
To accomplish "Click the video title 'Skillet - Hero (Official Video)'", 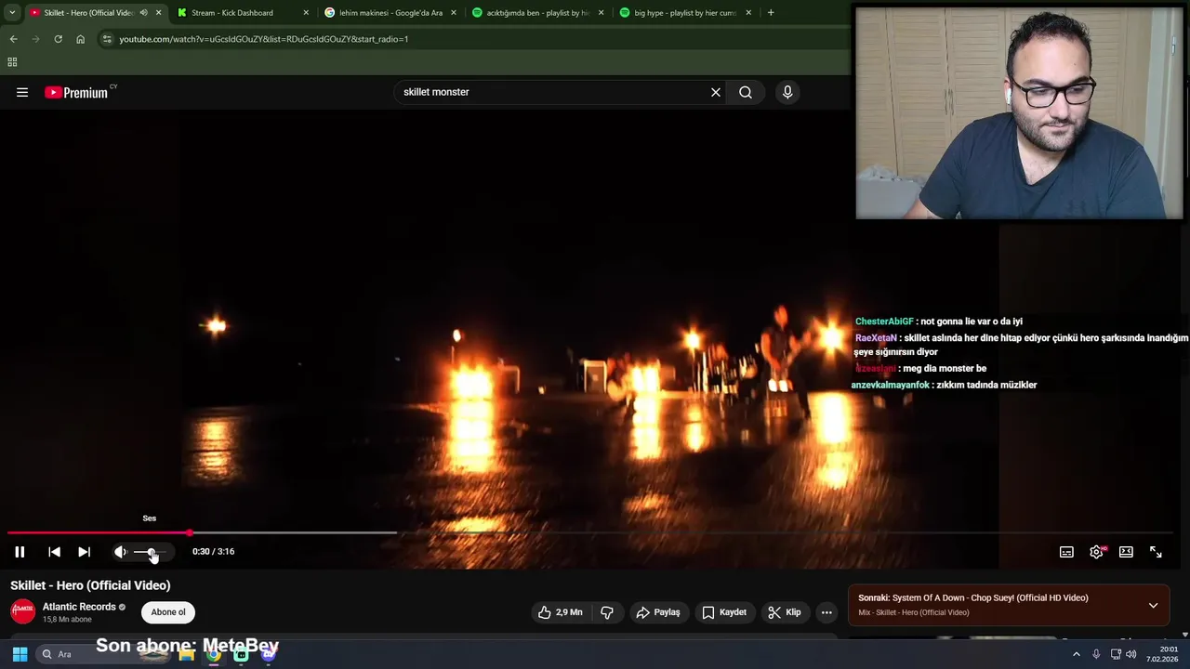I will pos(90,585).
